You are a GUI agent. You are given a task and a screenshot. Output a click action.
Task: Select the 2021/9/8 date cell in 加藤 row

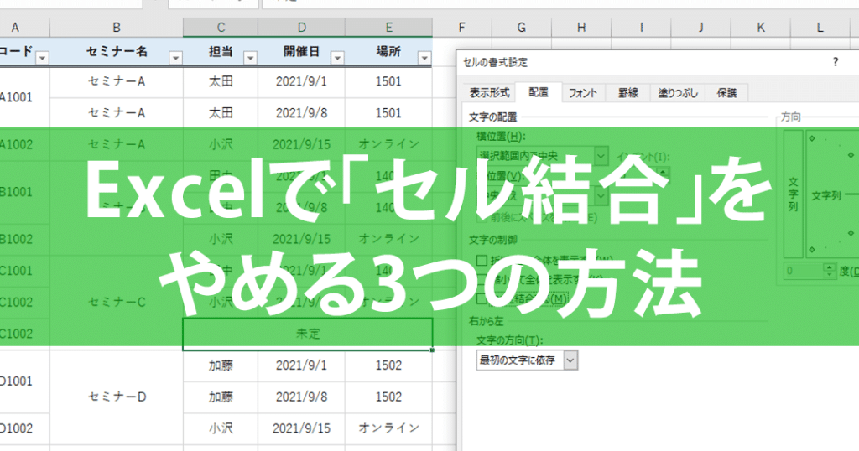pos(301,397)
